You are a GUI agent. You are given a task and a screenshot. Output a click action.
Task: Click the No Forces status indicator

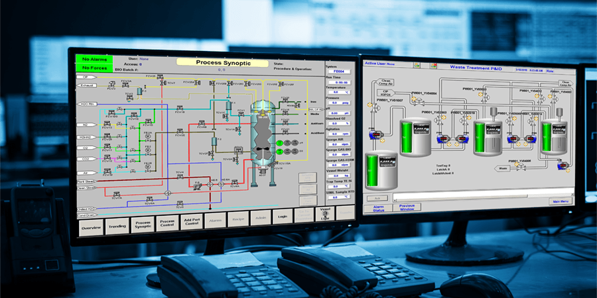[94, 68]
